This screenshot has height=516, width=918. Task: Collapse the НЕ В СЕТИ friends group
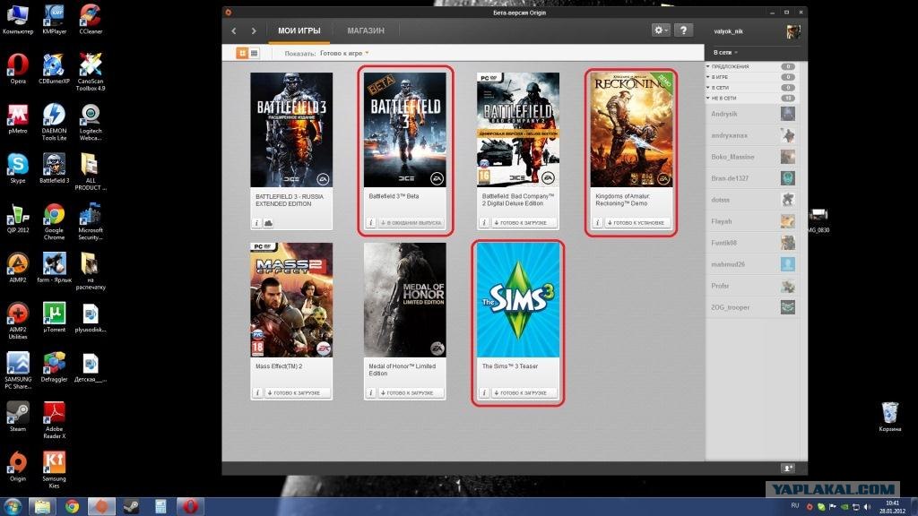(x=751, y=99)
